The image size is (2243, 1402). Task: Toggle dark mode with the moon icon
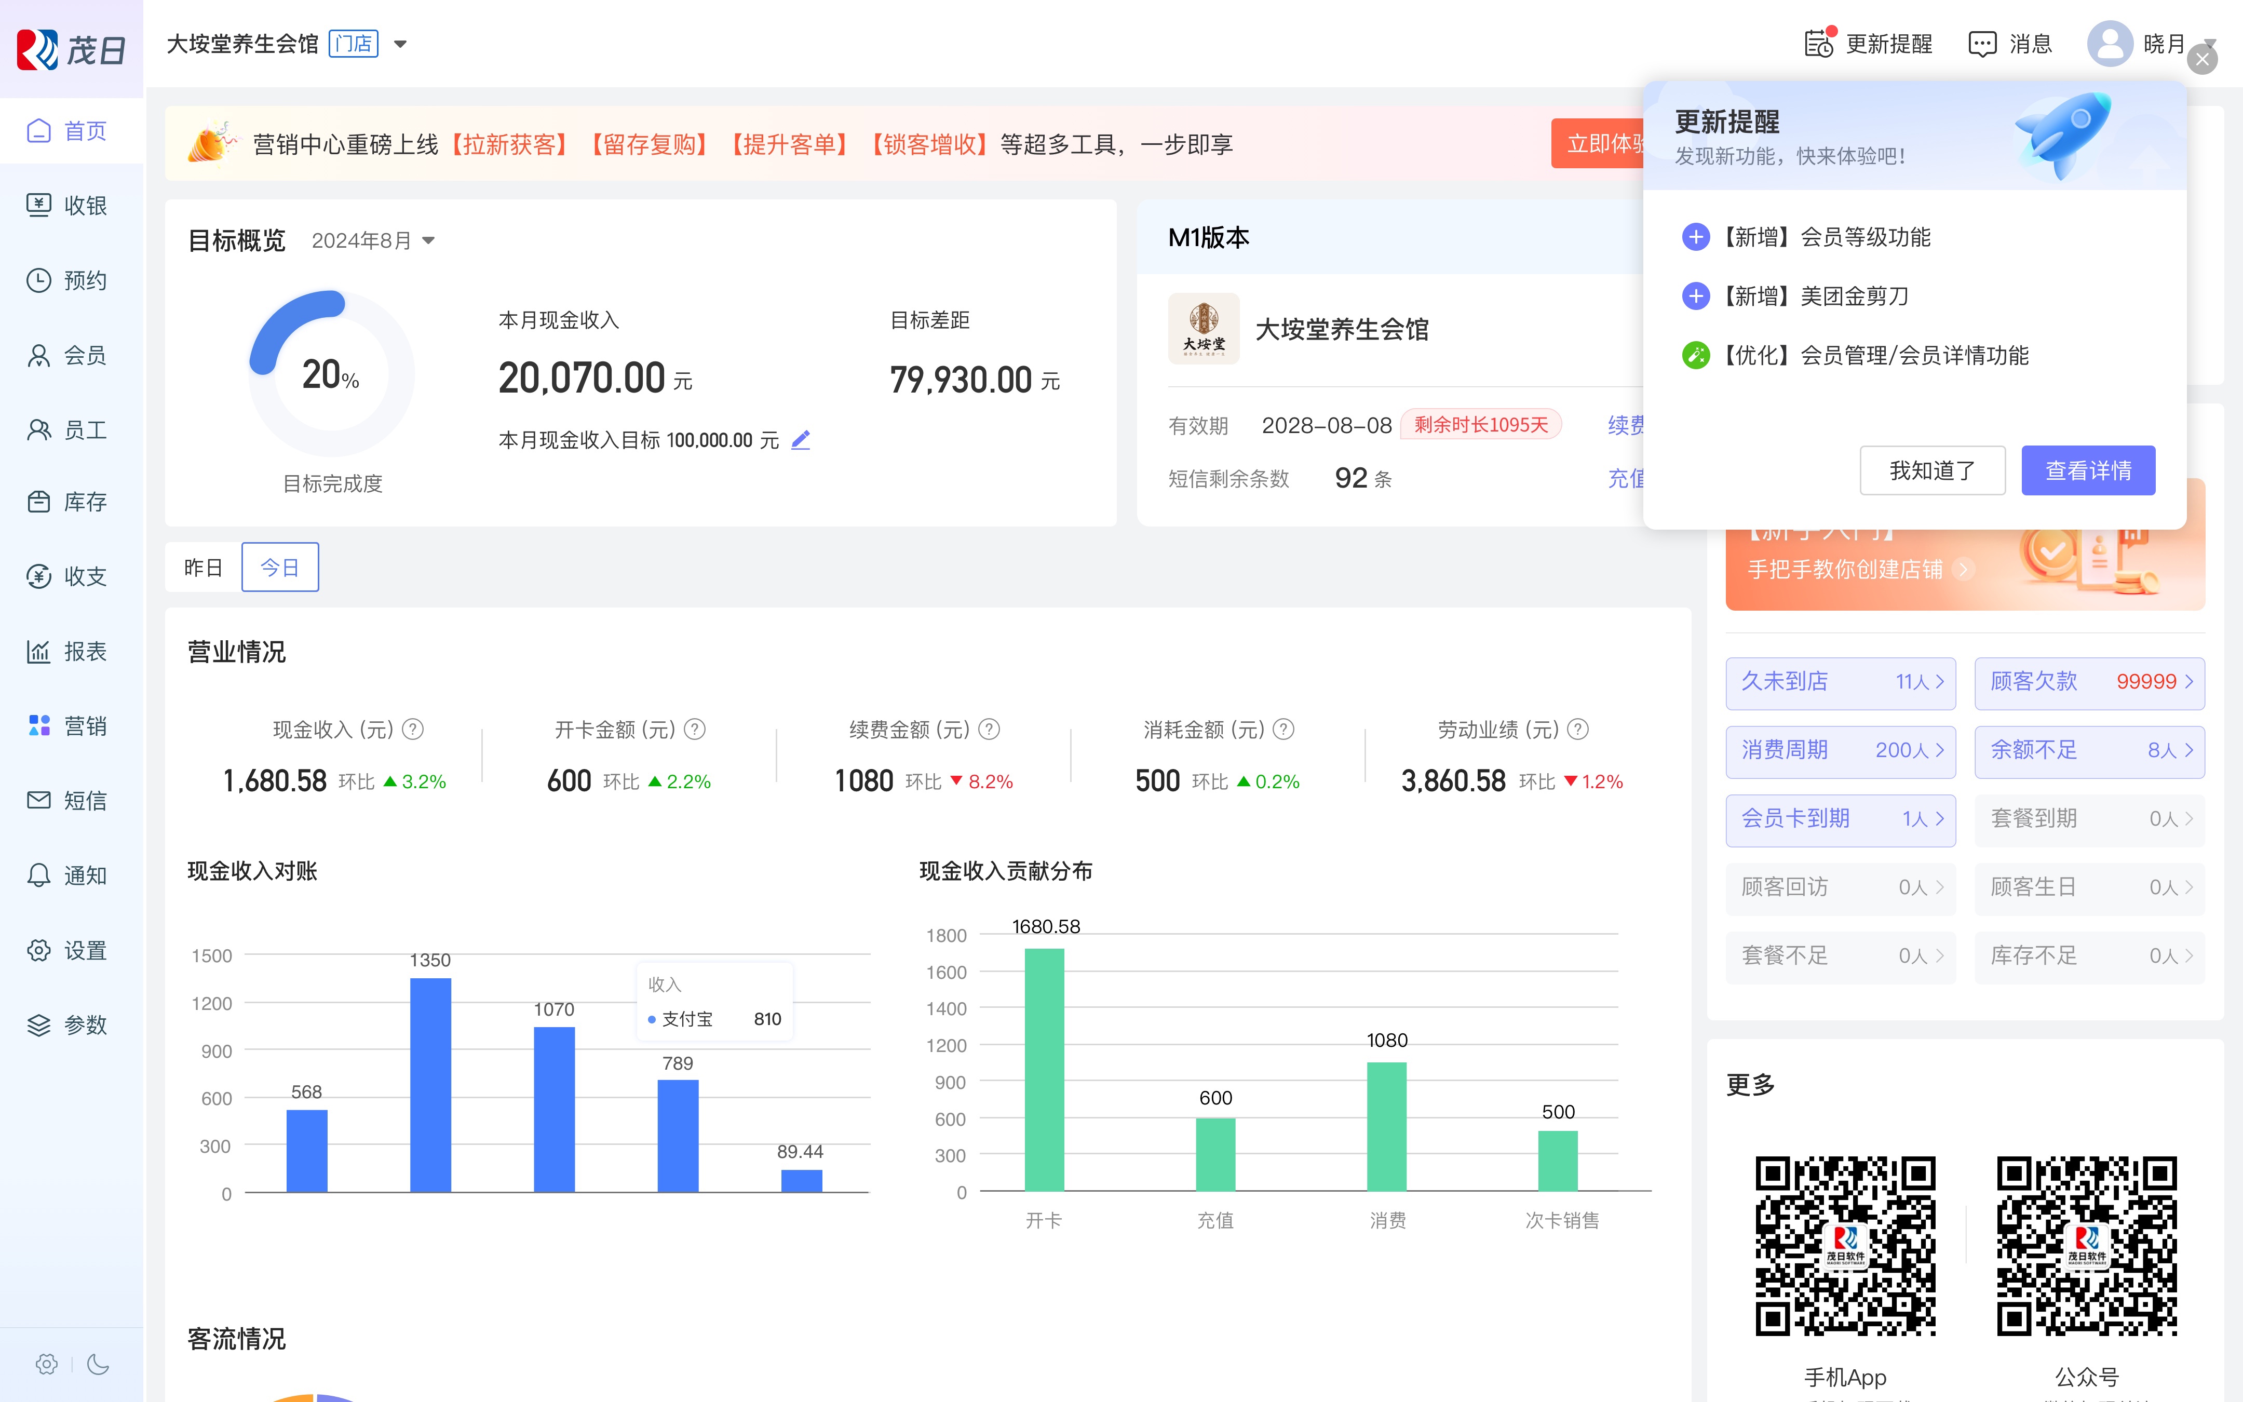tap(97, 1364)
